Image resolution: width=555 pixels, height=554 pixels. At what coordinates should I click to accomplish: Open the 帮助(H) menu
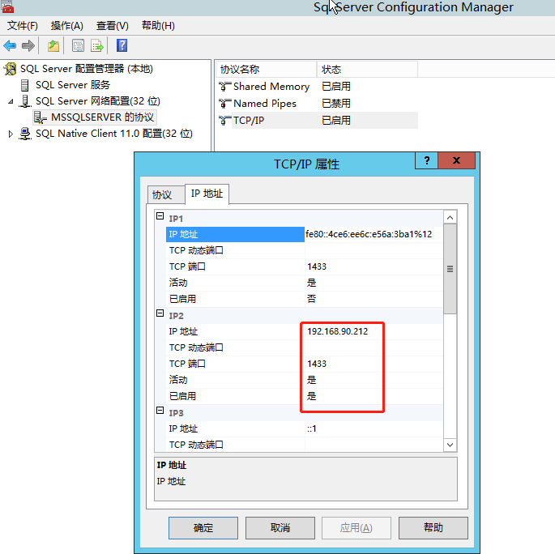tap(158, 25)
